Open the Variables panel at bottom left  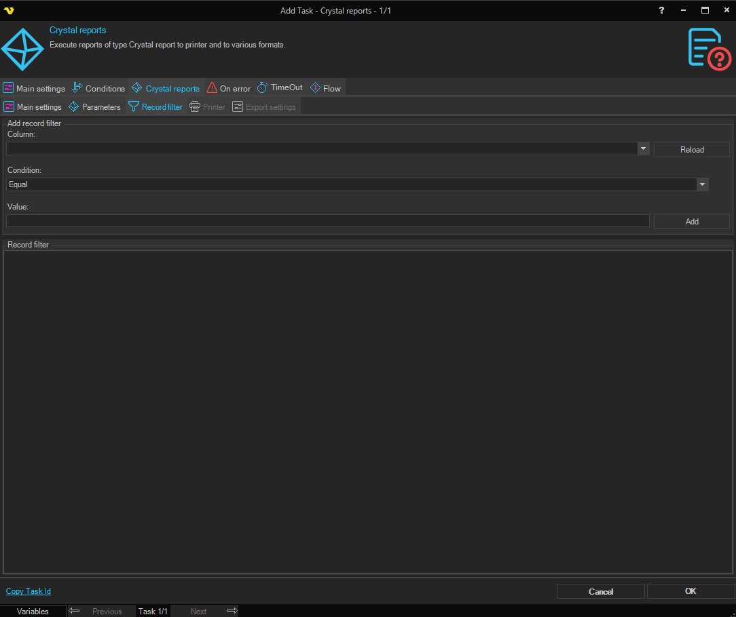33,611
